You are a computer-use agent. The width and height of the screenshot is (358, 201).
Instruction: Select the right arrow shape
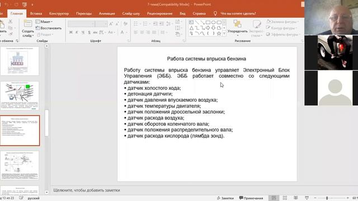point(208,28)
